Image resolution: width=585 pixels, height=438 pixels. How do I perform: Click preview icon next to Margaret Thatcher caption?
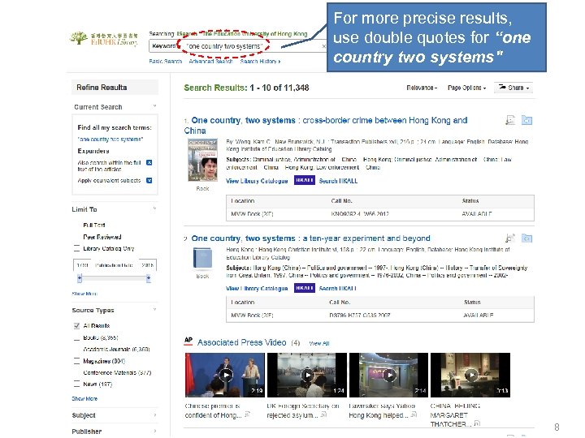[477, 423]
